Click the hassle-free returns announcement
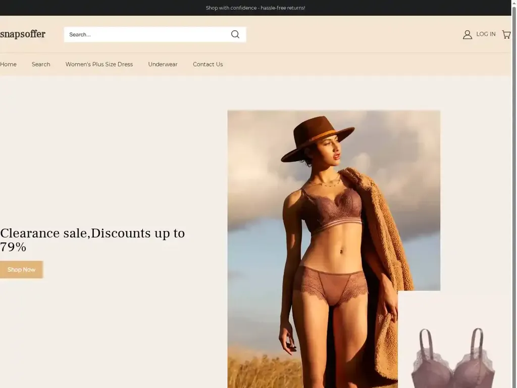 (x=255, y=8)
